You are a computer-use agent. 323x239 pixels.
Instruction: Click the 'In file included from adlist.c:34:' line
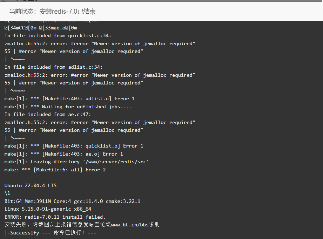pos(53,67)
